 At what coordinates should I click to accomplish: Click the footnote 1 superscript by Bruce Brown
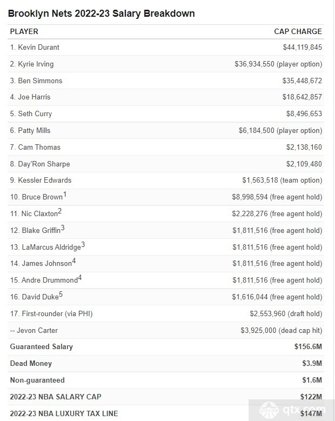(65, 195)
